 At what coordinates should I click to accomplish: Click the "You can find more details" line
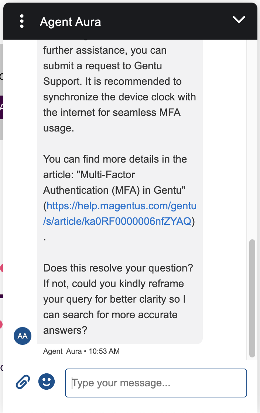point(115,159)
